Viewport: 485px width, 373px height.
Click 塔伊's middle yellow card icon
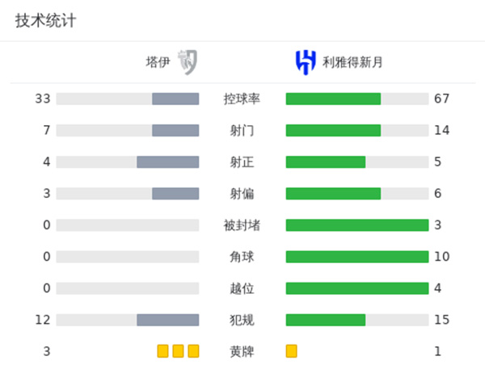[x=178, y=351]
